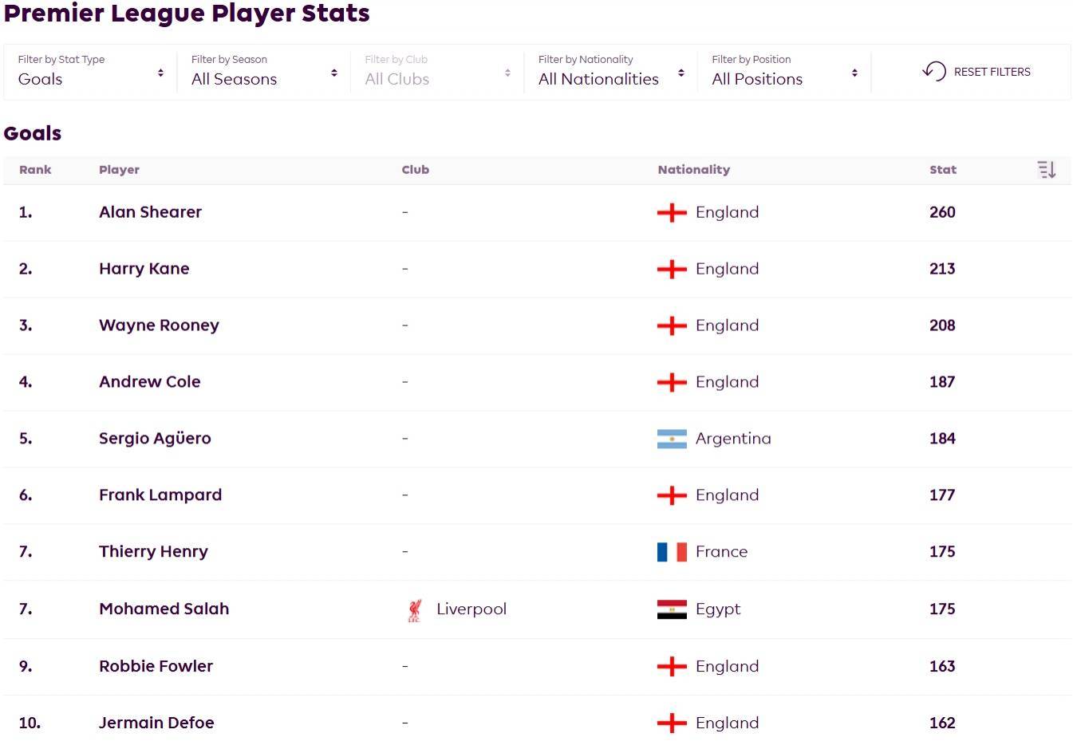
Task: Click Jermain Defoe's England flag icon
Action: click(672, 723)
